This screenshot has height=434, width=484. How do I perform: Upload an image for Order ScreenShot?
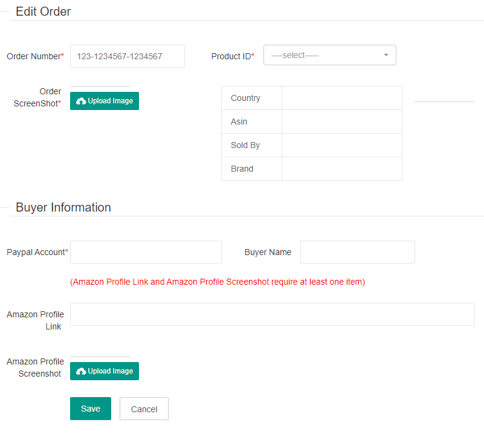tap(105, 101)
